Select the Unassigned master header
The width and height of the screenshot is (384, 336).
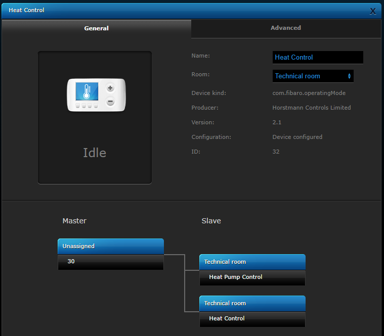point(111,246)
